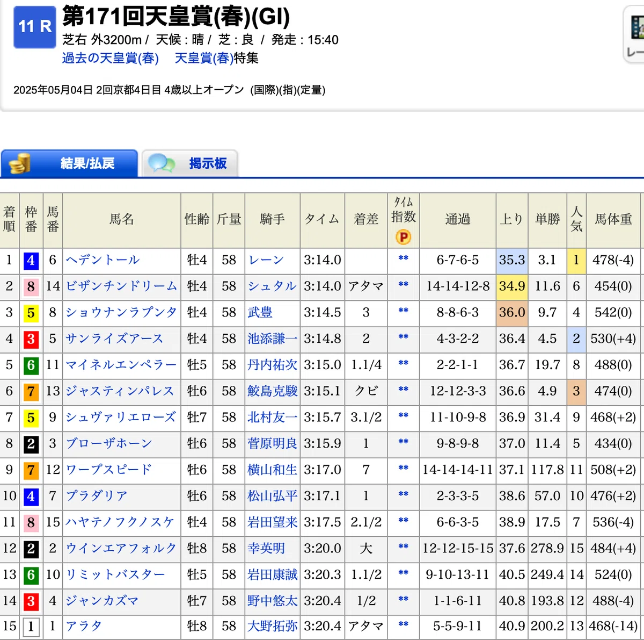Open horse ブローザホーン page
This screenshot has width=644, height=640.
point(109,443)
